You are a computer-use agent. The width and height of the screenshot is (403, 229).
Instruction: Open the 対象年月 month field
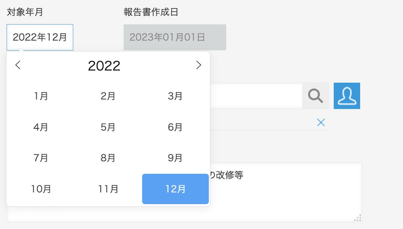click(40, 37)
